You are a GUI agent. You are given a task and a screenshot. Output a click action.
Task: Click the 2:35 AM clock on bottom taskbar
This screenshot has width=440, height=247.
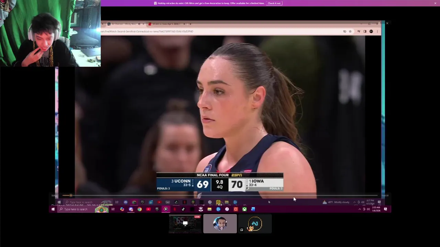(376, 209)
